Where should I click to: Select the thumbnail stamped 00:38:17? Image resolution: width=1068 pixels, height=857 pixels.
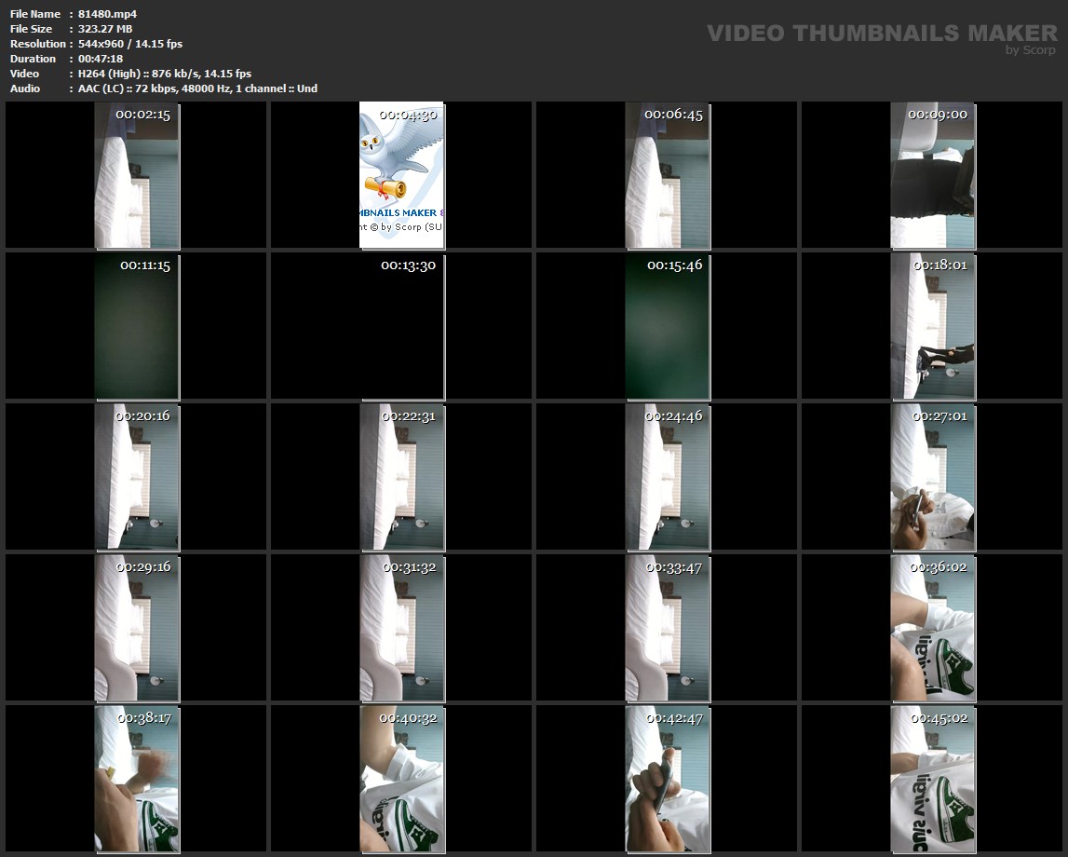click(x=137, y=780)
